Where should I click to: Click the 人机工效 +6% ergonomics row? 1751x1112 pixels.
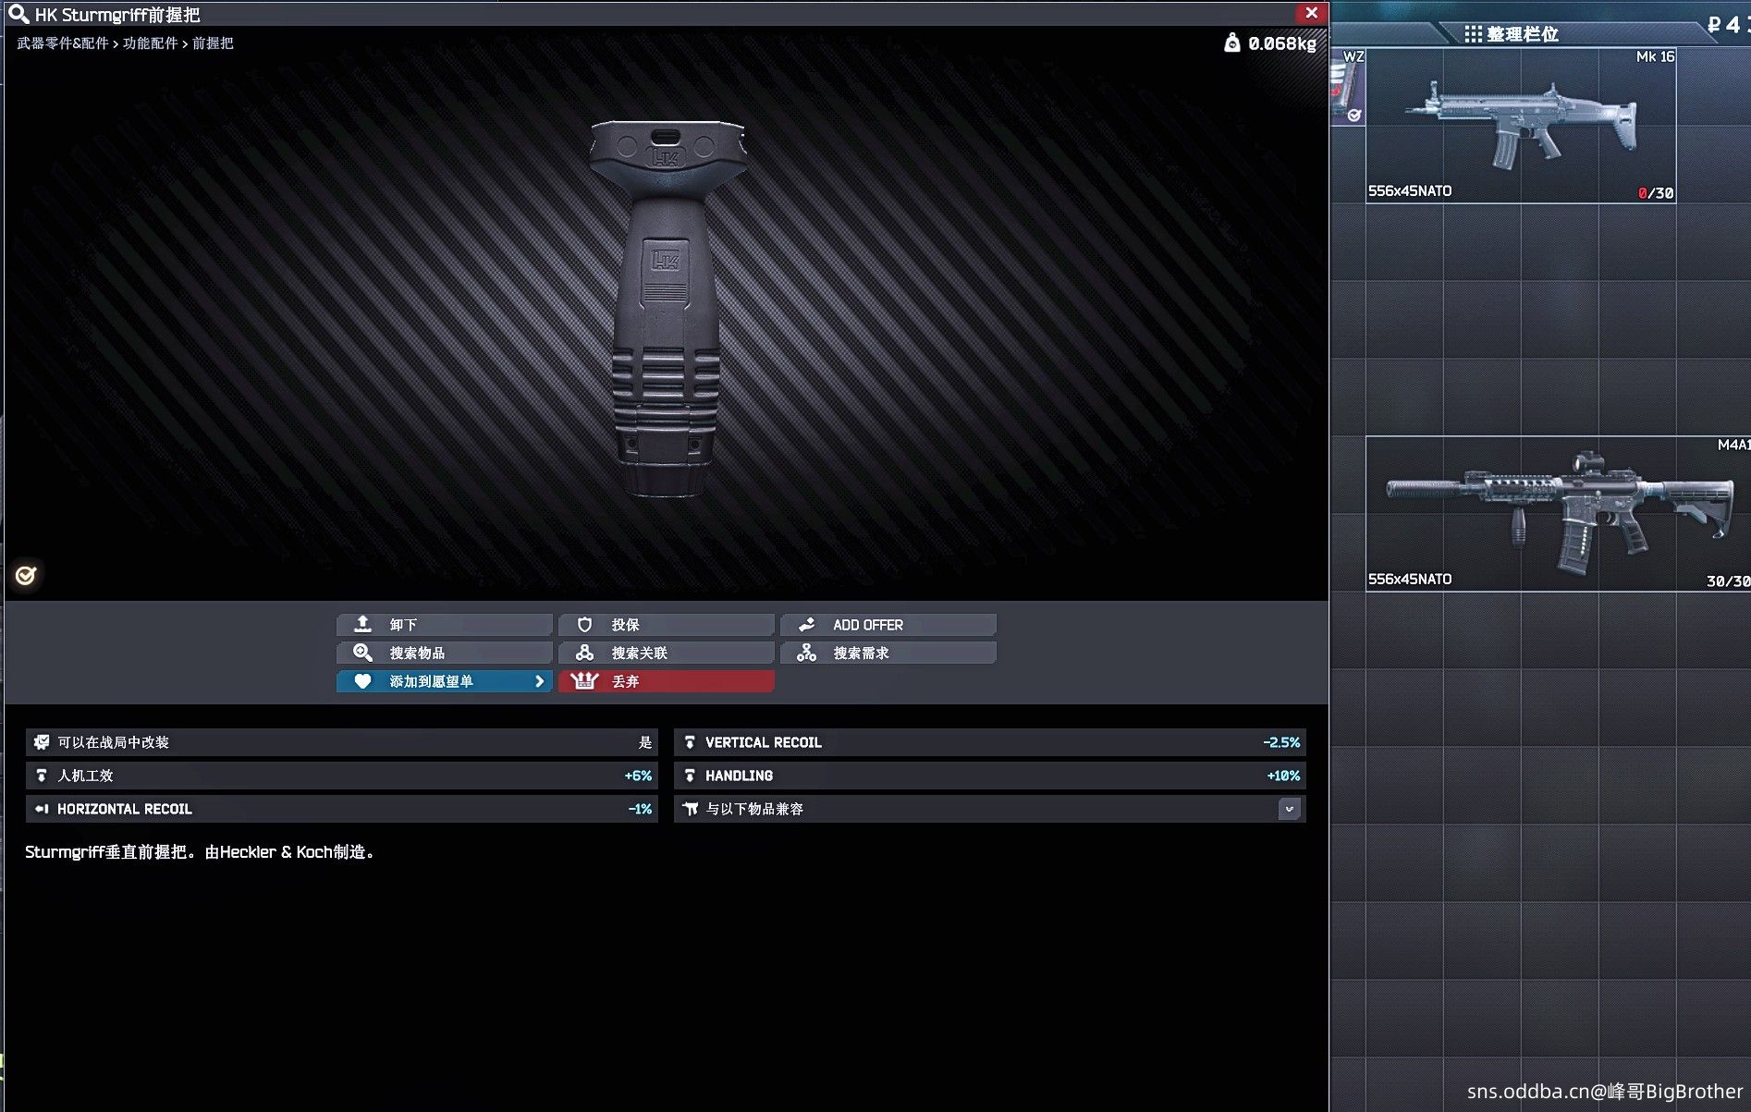pos(341,776)
